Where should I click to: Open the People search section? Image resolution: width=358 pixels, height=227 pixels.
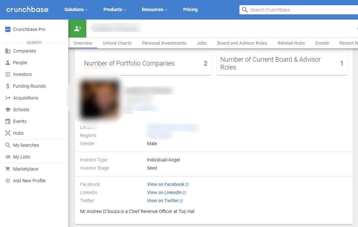pyautogui.click(x=8, y=63)
